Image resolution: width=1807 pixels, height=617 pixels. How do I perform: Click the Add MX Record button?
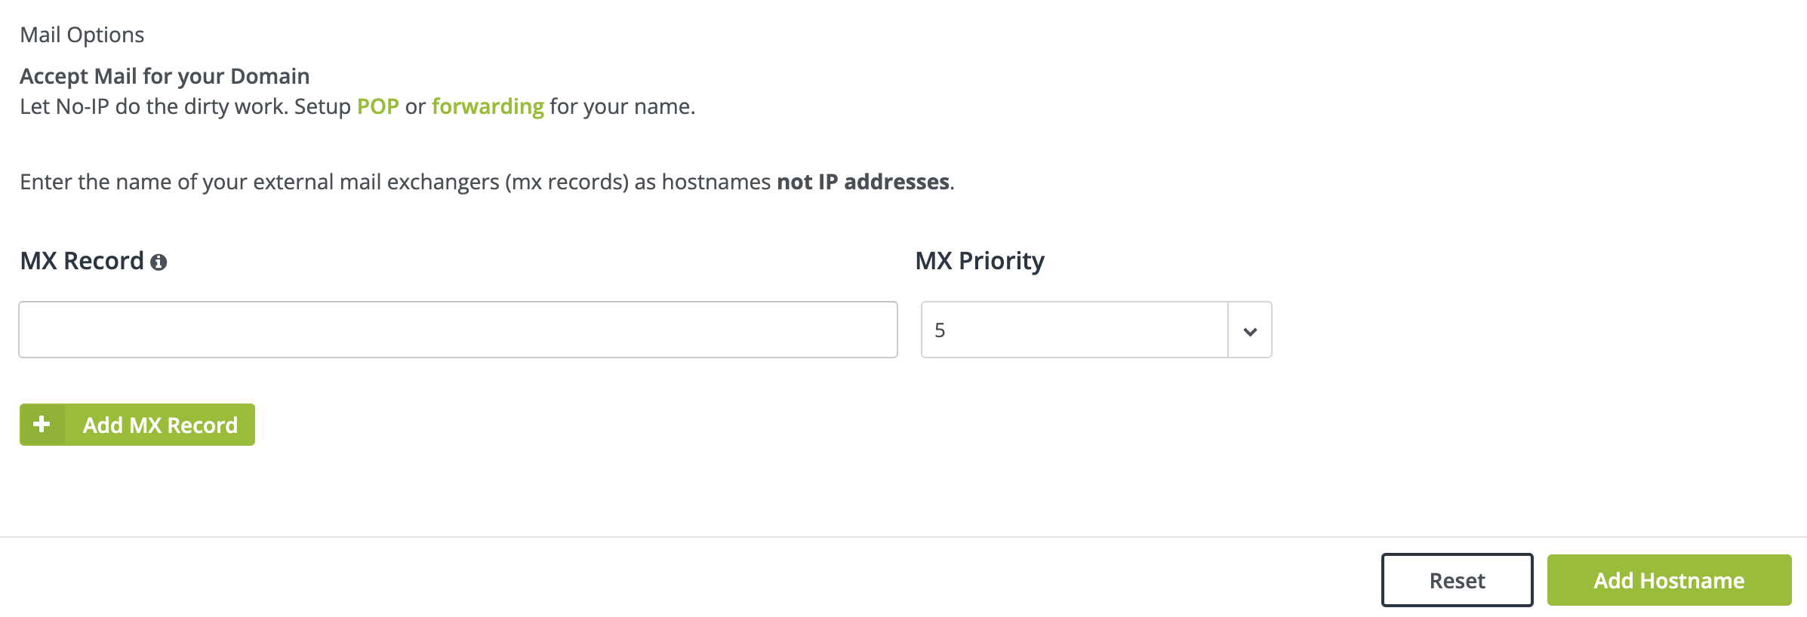[x=137, y=425]
